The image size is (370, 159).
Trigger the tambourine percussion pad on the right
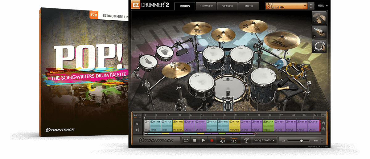pos(319,46)
